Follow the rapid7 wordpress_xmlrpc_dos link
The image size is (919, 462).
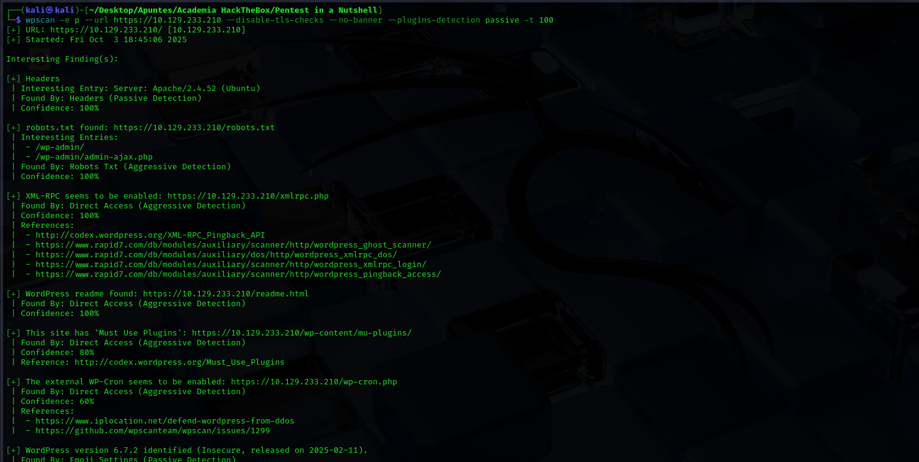coord(216,255)
